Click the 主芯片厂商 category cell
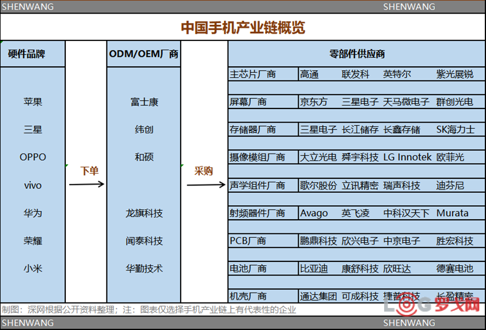Image resolution: width=486 pixels, height=330 pixels. point(263,74)
